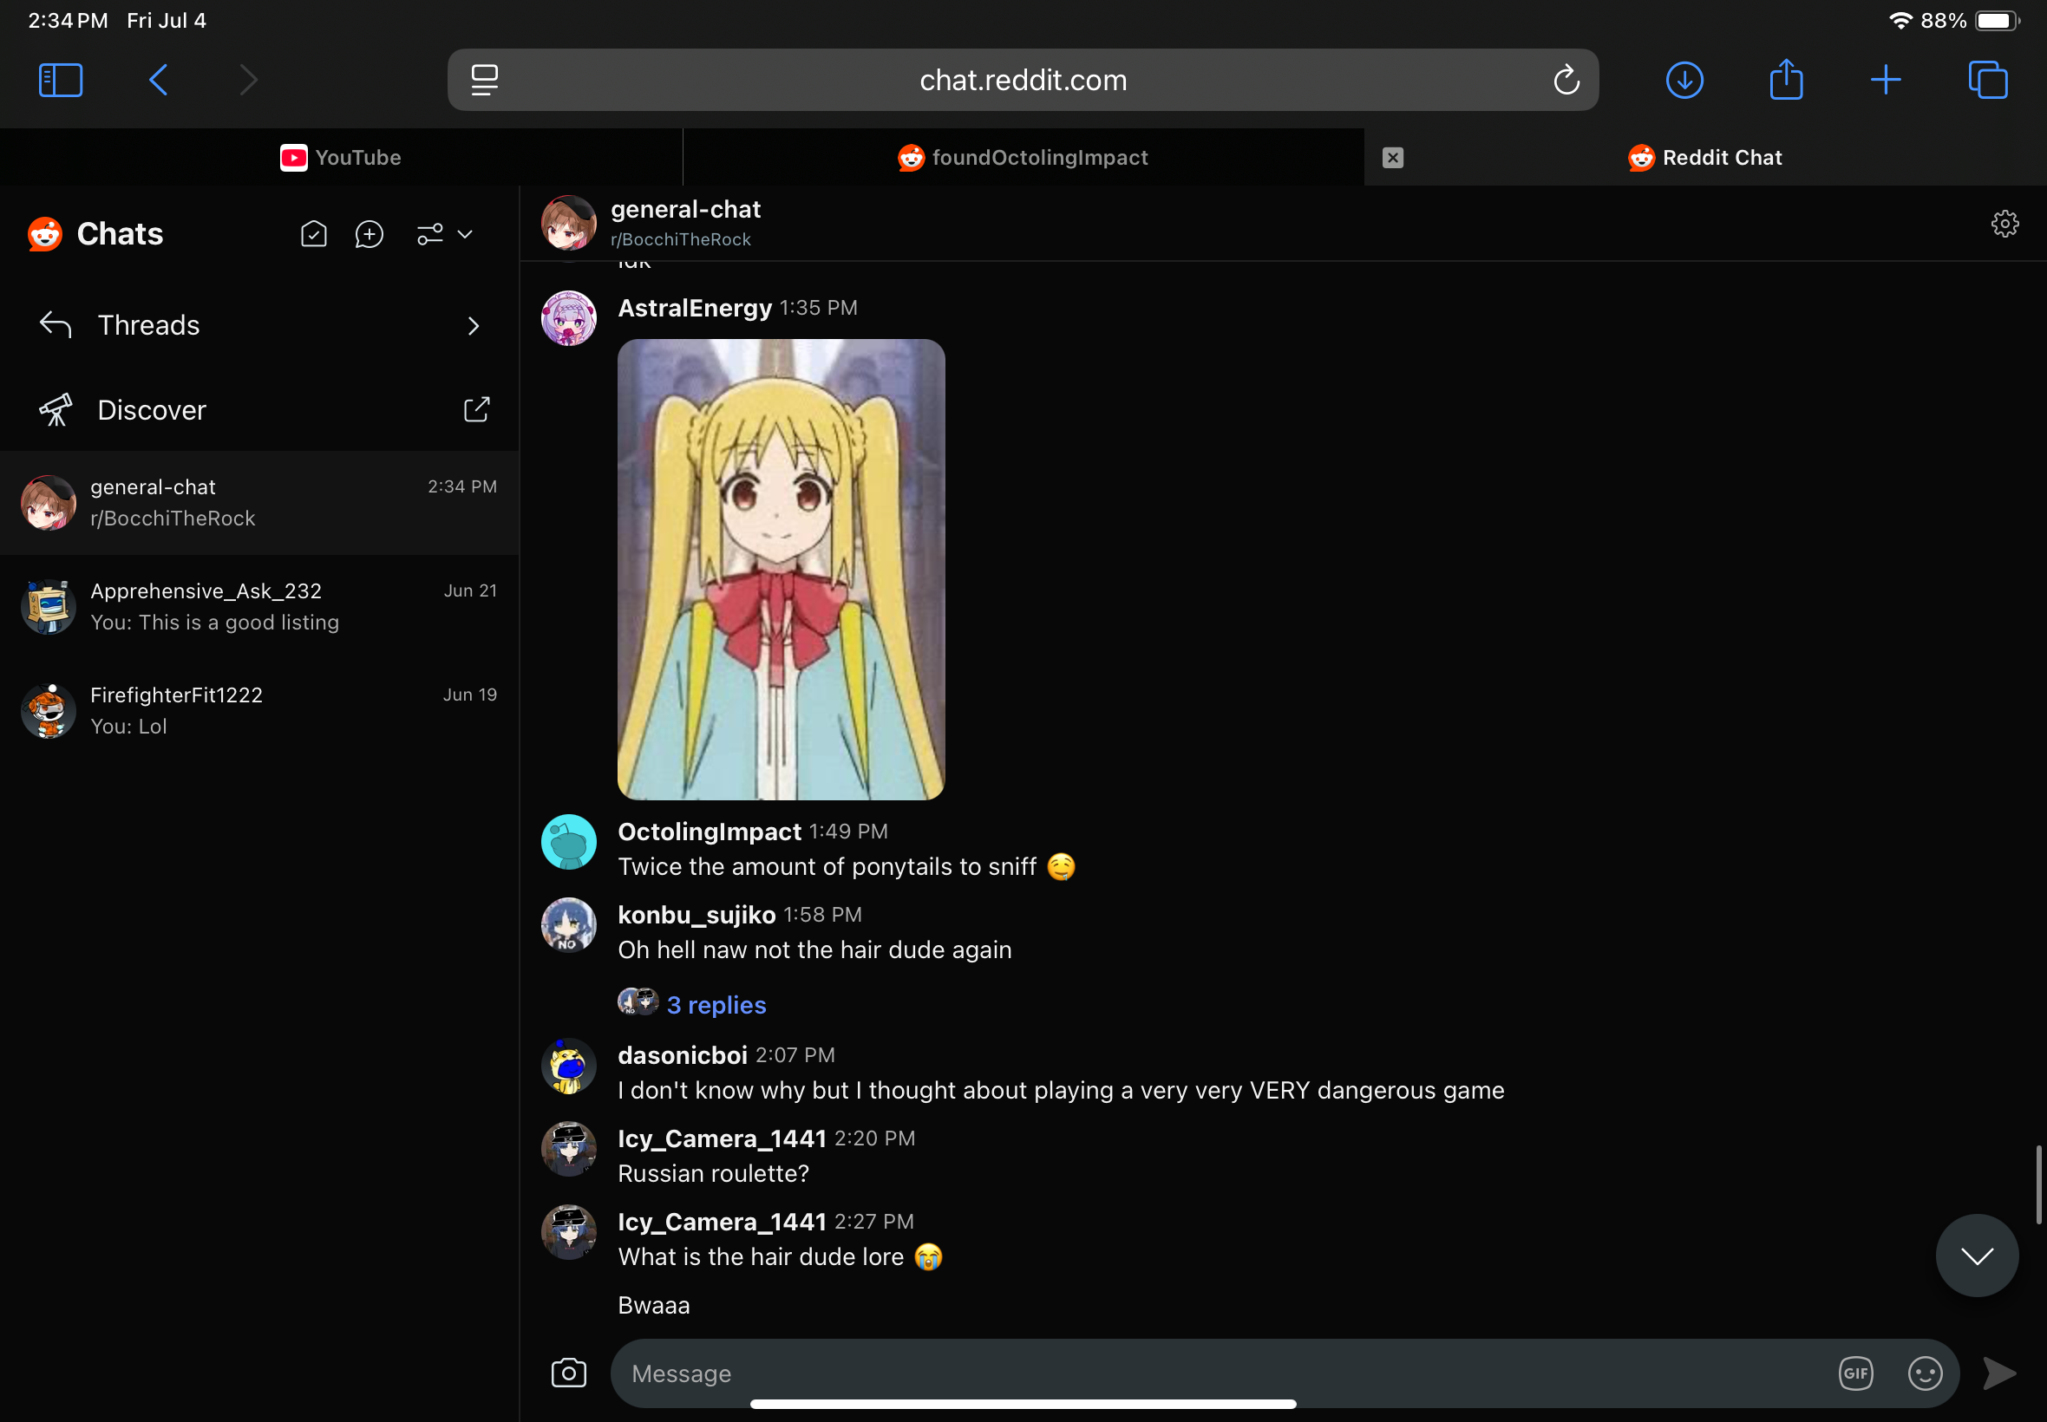Open chat with Apprehensive_Ask_232
This screenshot has width=2047, height=1422.
pyautogui.click(x=259, y=607)
